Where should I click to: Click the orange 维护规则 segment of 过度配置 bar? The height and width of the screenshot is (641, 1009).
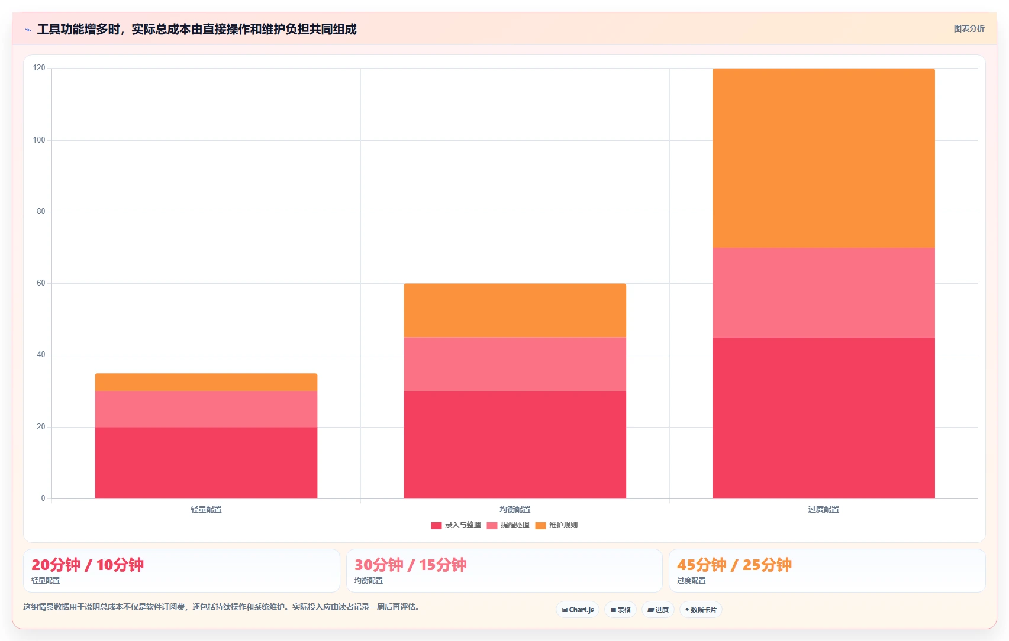(x=824, y=158)
